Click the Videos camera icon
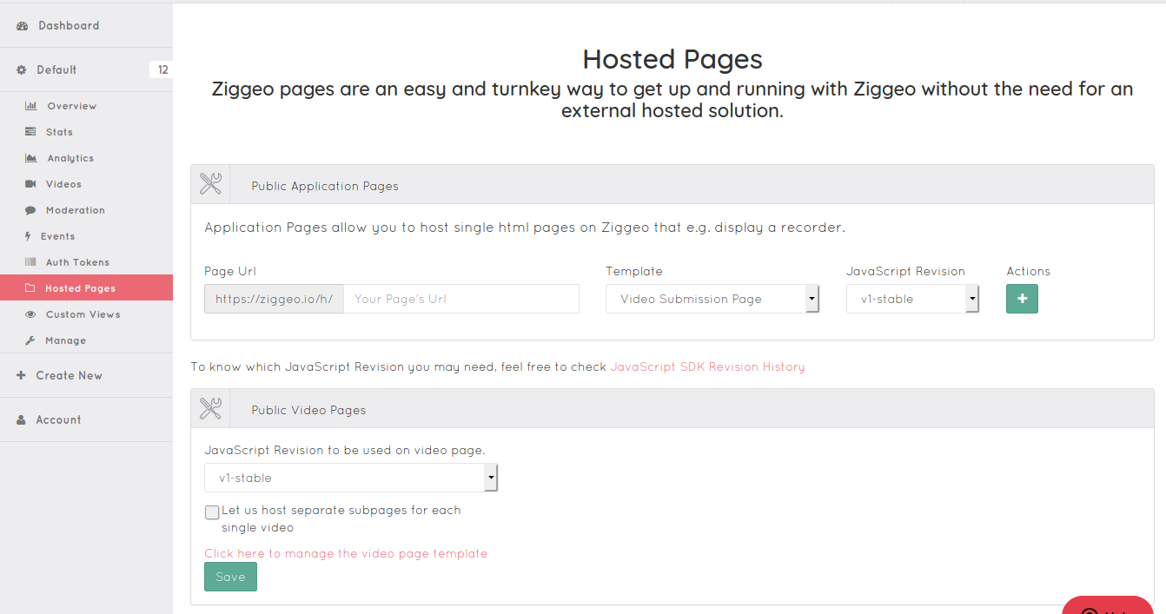 click(x=30, y=184)
